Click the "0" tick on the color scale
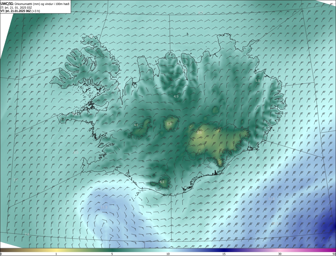The image size is (336, 256). coord(1,254)
